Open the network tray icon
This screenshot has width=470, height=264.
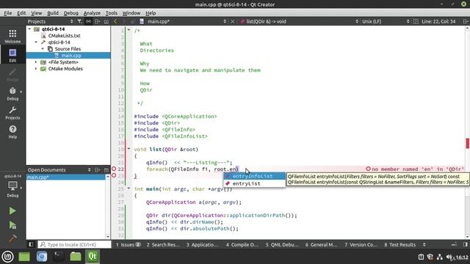[x=440, y=257]
